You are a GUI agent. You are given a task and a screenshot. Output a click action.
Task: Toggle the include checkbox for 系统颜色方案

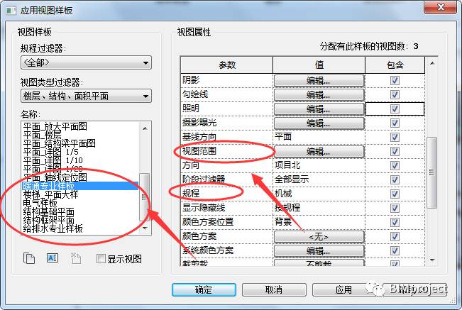point(395,250)
